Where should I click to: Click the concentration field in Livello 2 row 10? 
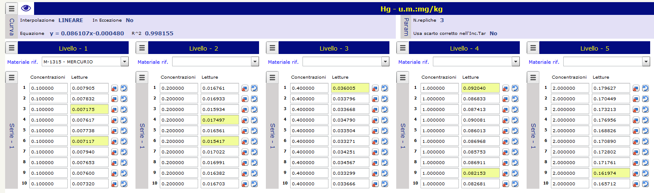[179, 184]
